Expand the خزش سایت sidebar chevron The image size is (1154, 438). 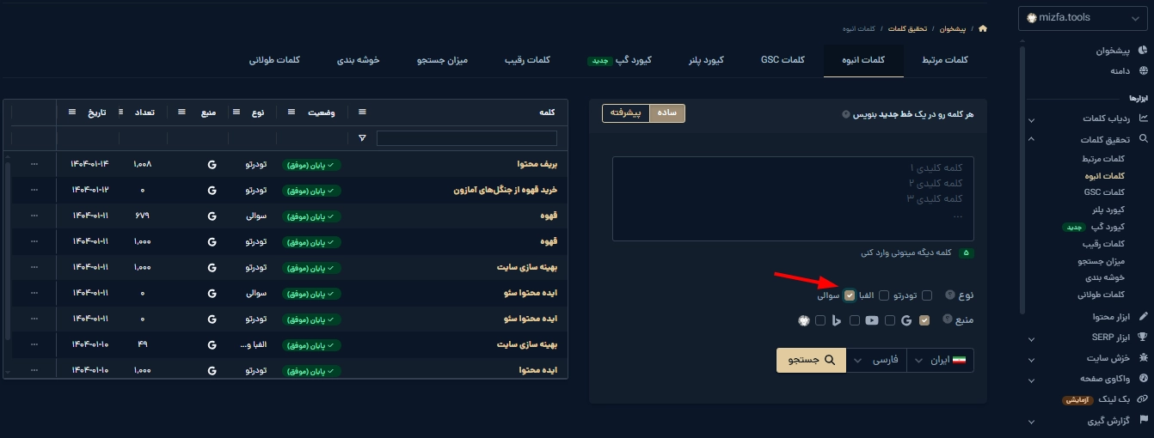click(1032, 358)
